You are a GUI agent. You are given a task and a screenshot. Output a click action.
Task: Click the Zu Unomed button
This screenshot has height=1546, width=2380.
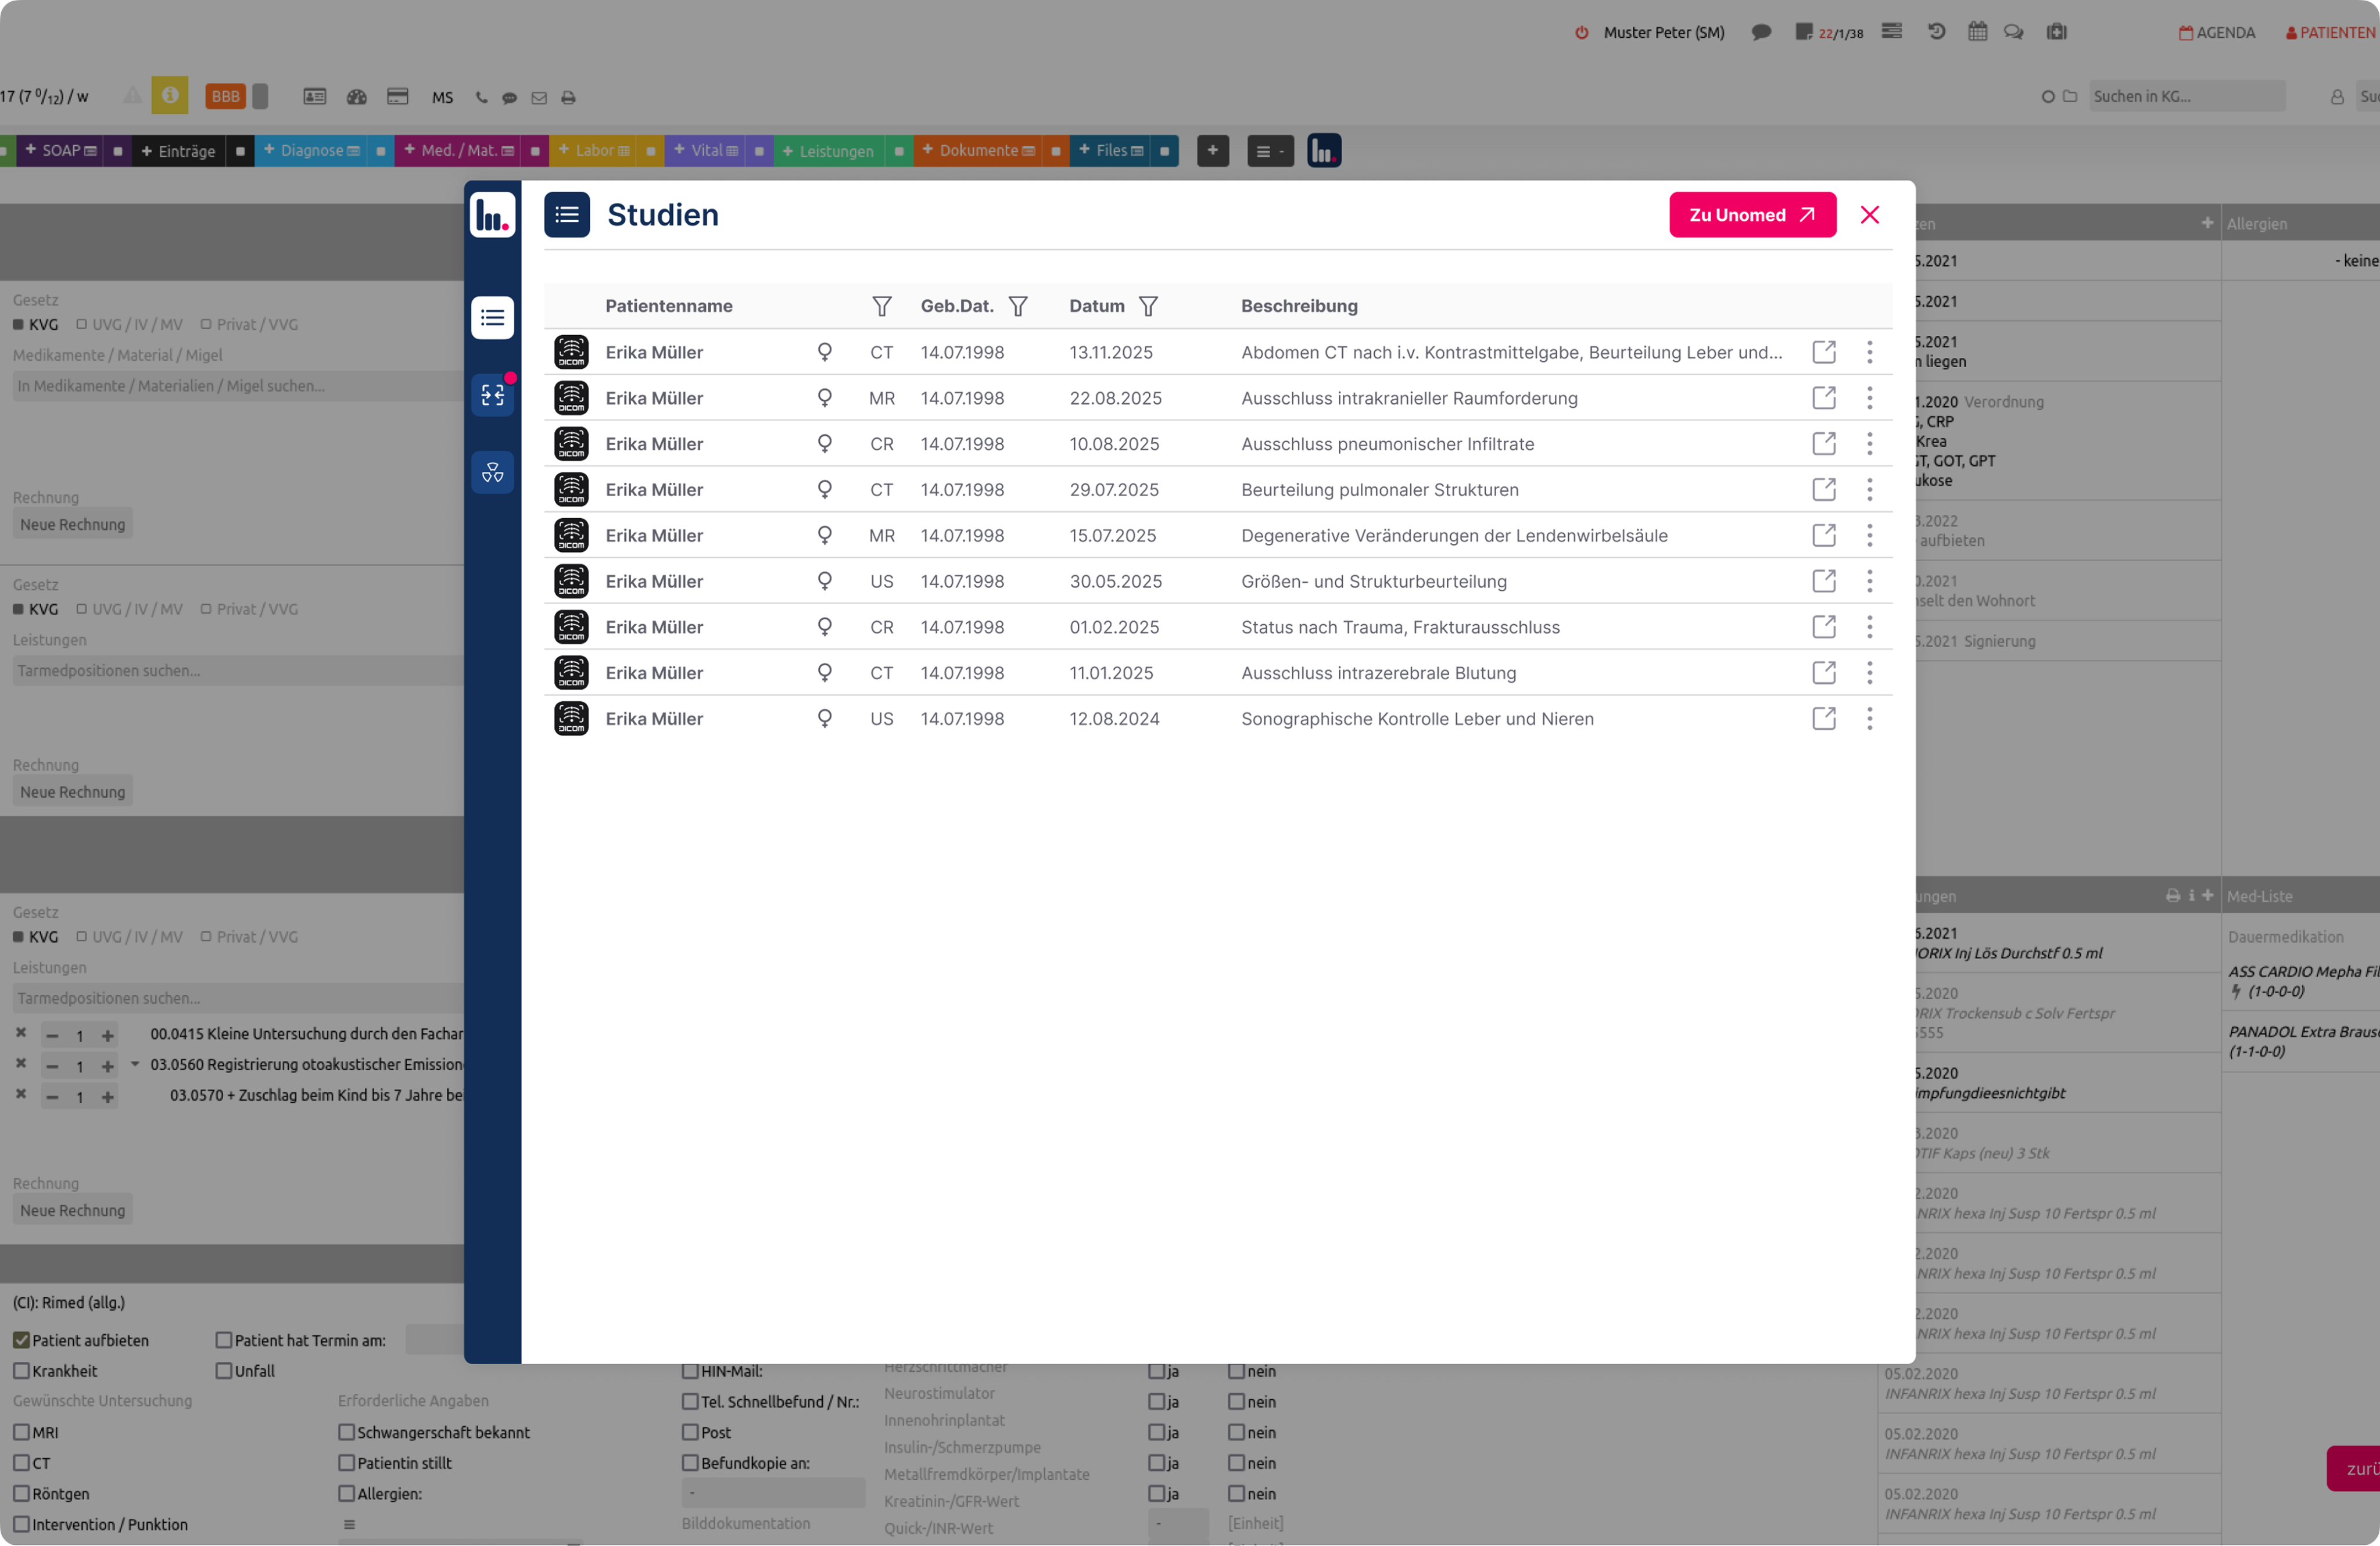pyautogui.click(x=1752, y=215)
